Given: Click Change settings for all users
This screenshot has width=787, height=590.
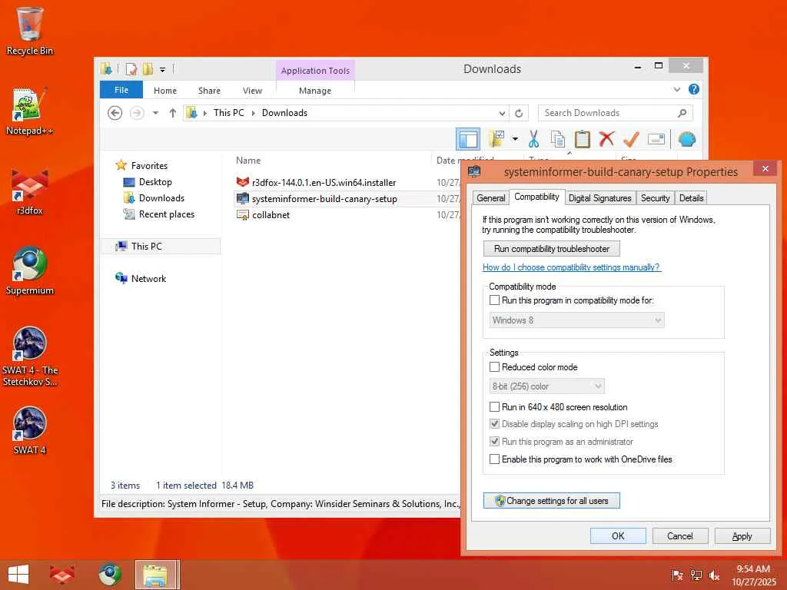Looking at the screenshot, I should click(552, 501).
